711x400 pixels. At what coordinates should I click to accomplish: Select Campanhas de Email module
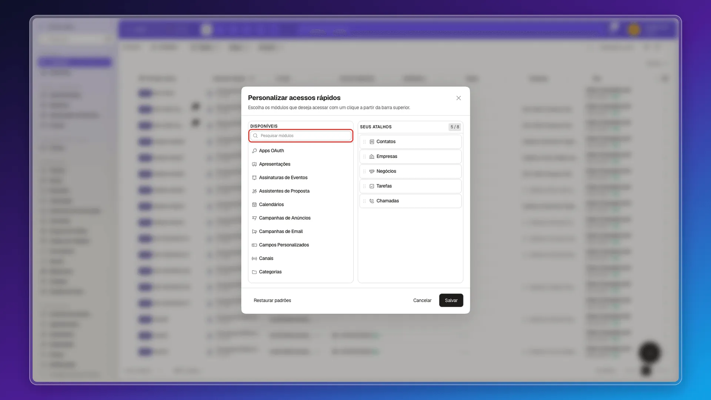tap(301, 231)
